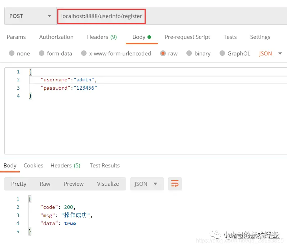Viewport: 287px width, 247px height.
Task: Select the response Body tab
Action: [10, 166]
